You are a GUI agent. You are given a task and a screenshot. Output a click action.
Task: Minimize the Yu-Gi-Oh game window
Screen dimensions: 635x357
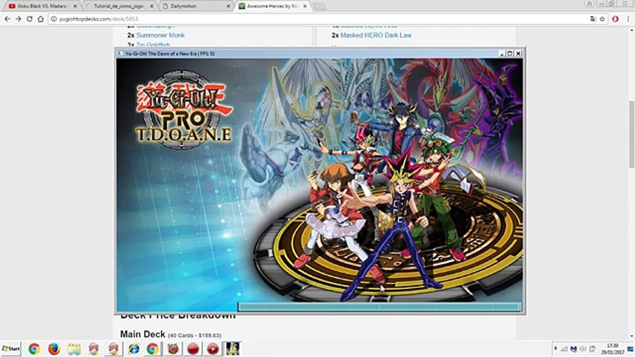tap(502, 53)
